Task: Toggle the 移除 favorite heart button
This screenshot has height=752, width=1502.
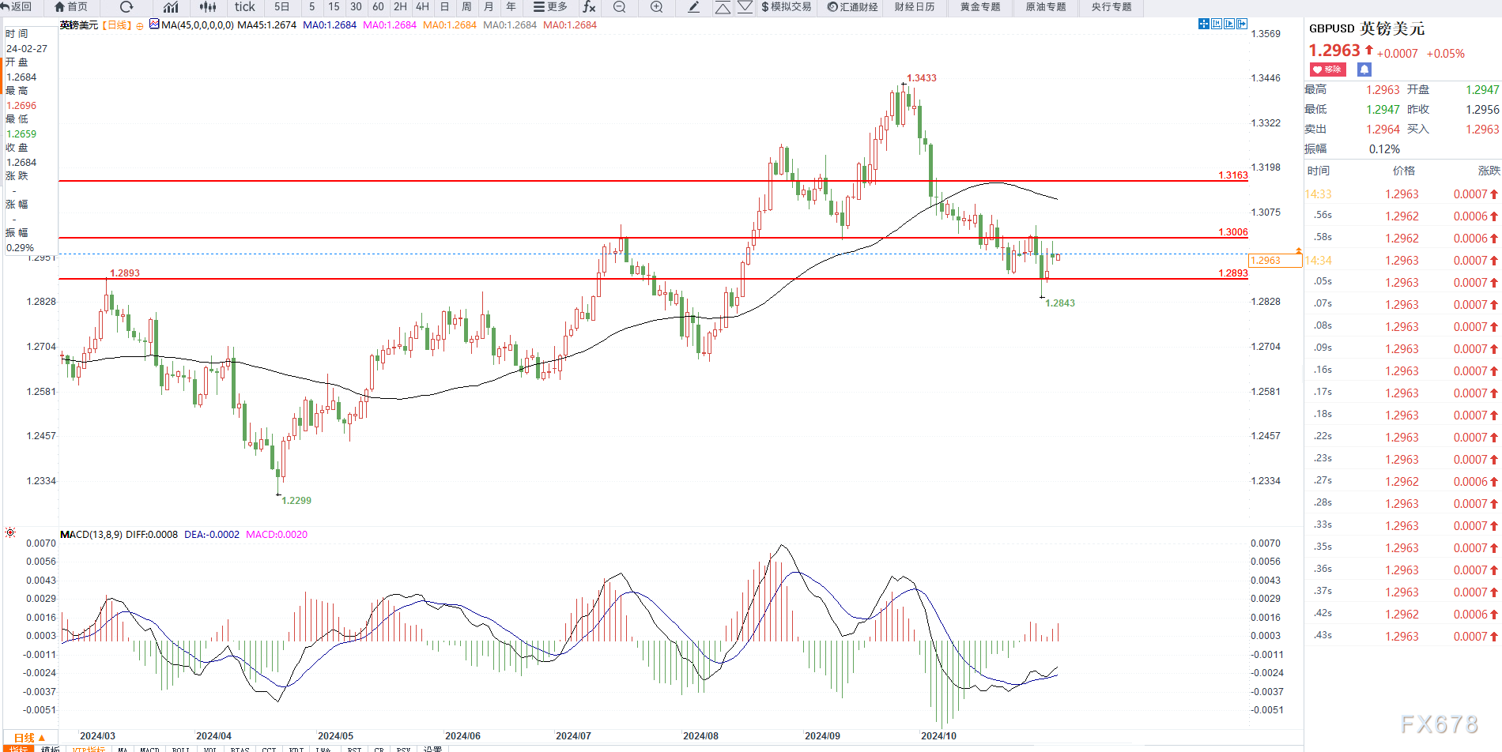Action: point(1328,70)
